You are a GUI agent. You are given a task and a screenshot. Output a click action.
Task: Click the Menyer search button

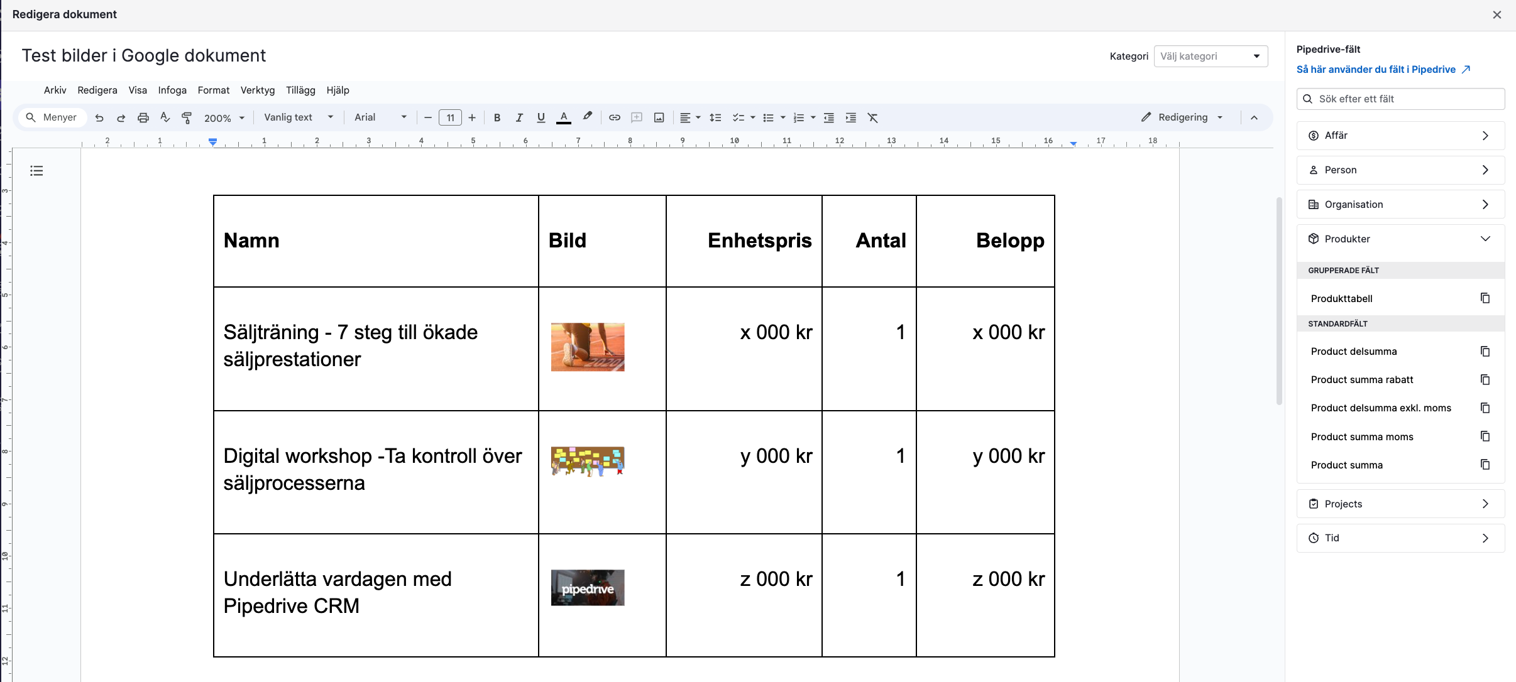52,117
